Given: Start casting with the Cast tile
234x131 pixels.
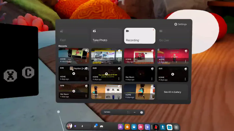Looking at the screenshot, I should [x=74, y=36].
